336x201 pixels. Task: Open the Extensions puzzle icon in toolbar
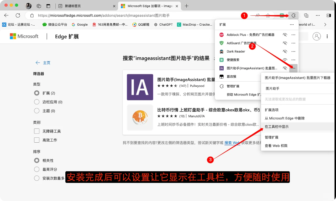pyautogui.click(x=293, y=15)
